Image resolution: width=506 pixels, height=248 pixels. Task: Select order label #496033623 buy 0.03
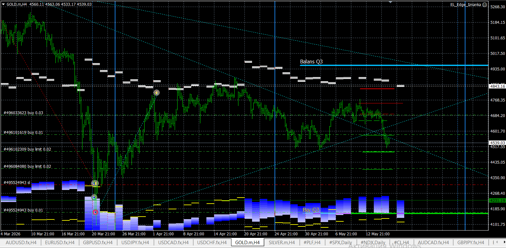pyautogui.click(x=23, y=113)
